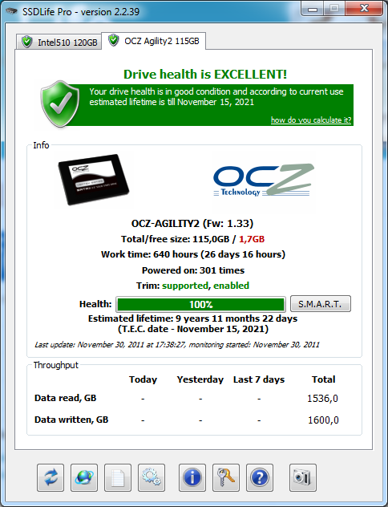Screen dimensions: 388x507
Task: Select the OCZ Agility2 115GB tab
Action: coord(154,41)
